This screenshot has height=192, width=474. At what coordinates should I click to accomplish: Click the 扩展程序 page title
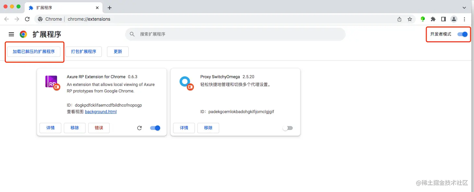tap(47, 34)
